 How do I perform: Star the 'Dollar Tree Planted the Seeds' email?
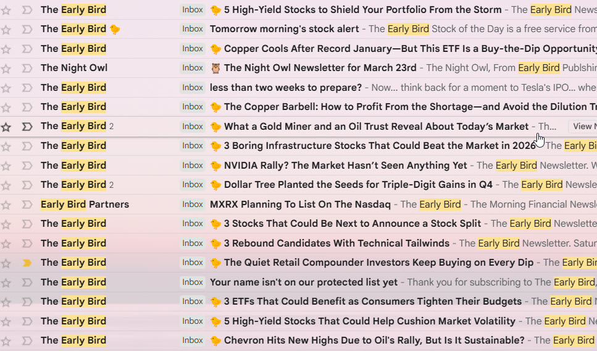point(6,185)
